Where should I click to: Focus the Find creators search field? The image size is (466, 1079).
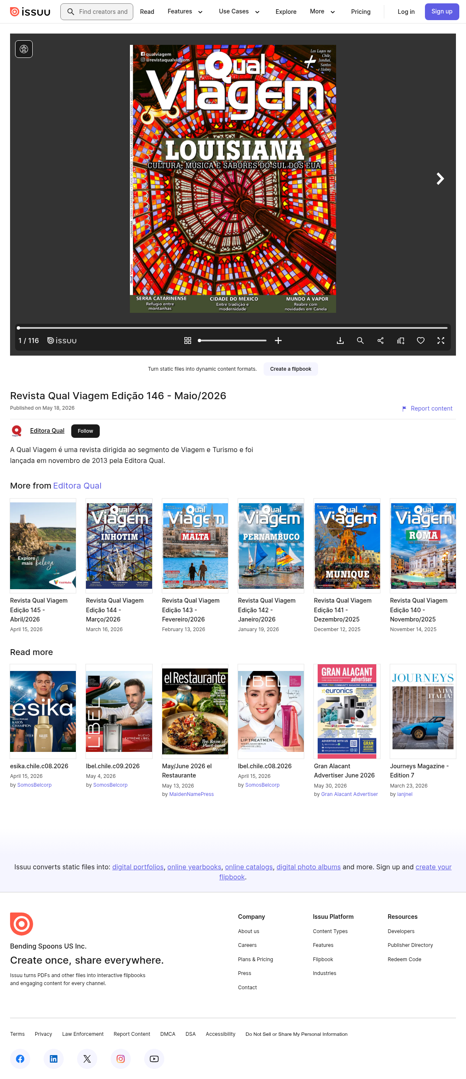97,12
